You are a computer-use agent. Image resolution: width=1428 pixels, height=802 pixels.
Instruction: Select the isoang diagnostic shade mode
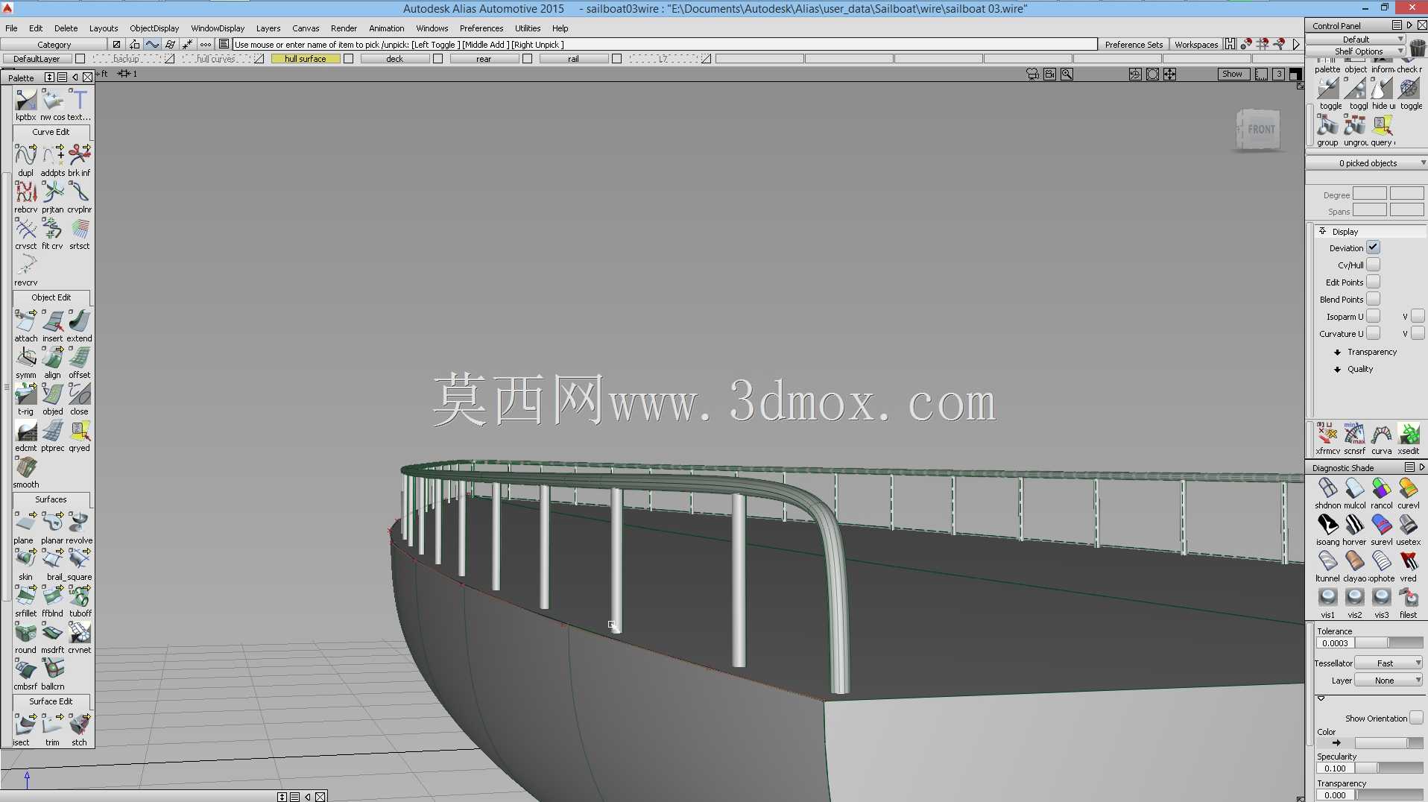[1327, 525]
